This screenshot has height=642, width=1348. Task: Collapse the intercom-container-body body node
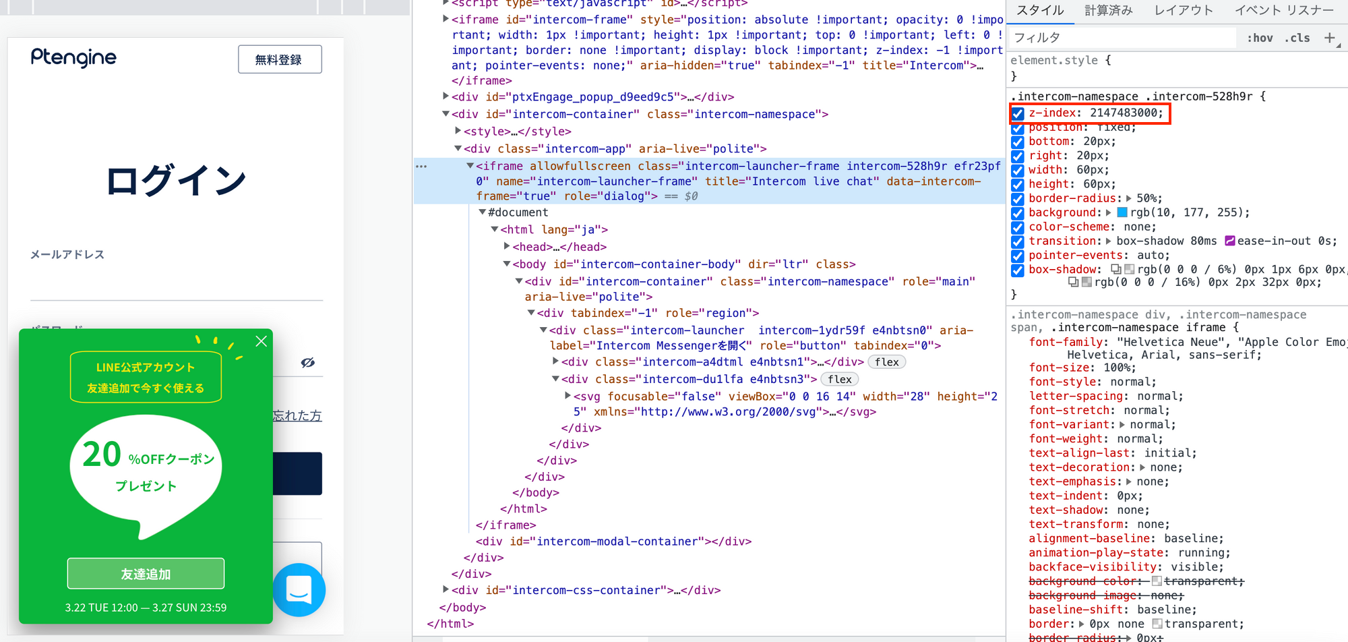tap(506, 264)
